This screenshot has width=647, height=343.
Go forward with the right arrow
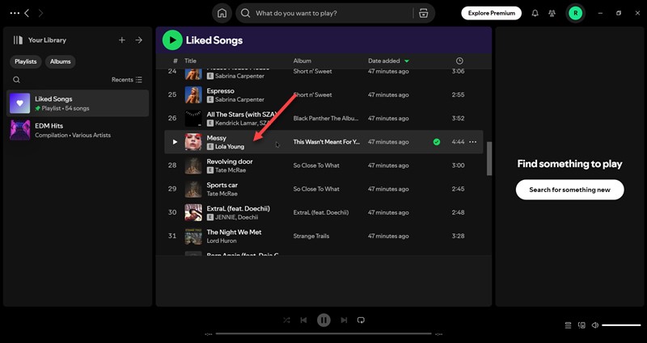point(40,13)
